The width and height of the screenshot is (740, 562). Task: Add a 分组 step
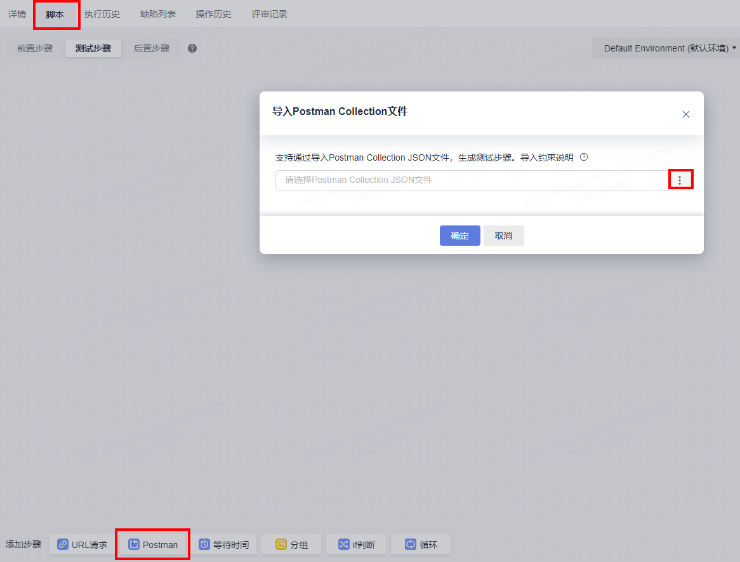pyautogui.click(x=291, y=544)
